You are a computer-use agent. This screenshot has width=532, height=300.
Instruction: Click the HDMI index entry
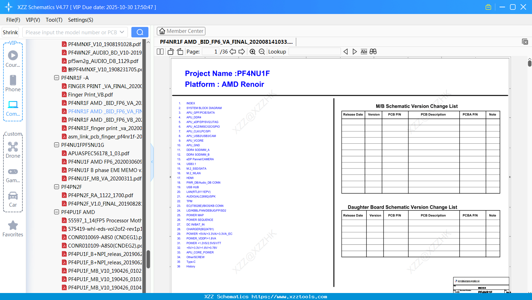coord(190,178)
